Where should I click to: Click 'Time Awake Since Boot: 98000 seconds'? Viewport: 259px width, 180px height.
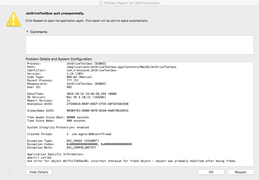click(58, 118)
